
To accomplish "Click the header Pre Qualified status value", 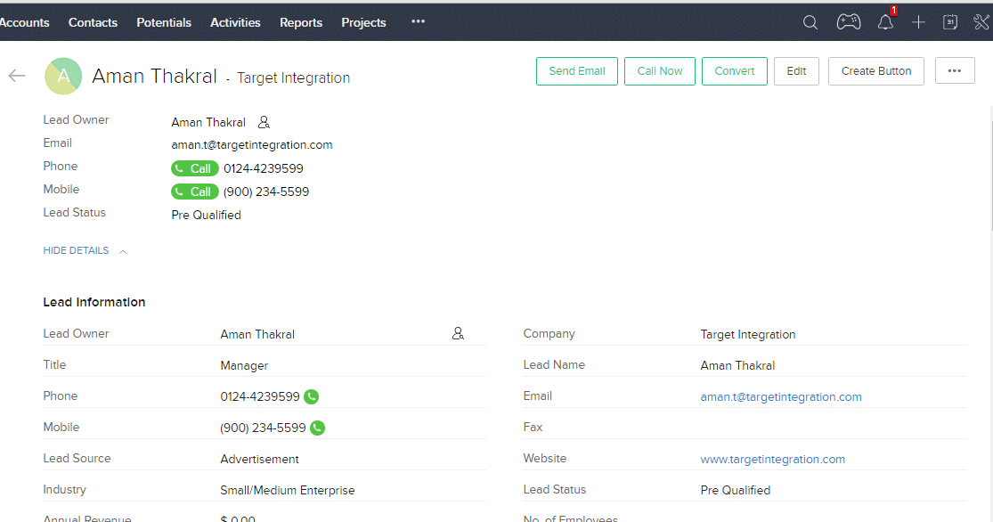I will pyautogui.click(x=206, y=216).
